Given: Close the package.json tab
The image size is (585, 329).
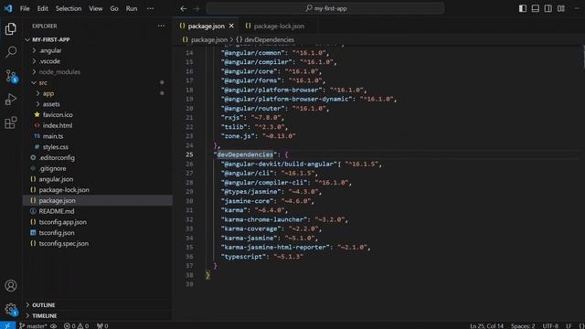Looking at the screenshot, I should point(231,26).
